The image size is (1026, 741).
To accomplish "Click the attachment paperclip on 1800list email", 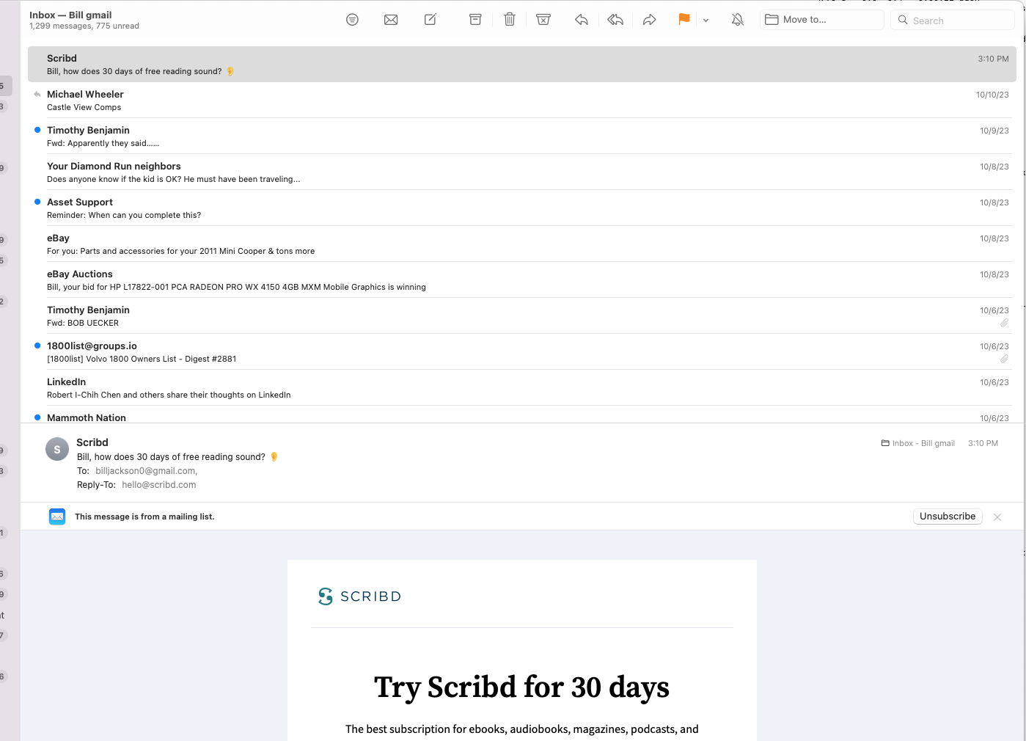I will coord(1004,359).
